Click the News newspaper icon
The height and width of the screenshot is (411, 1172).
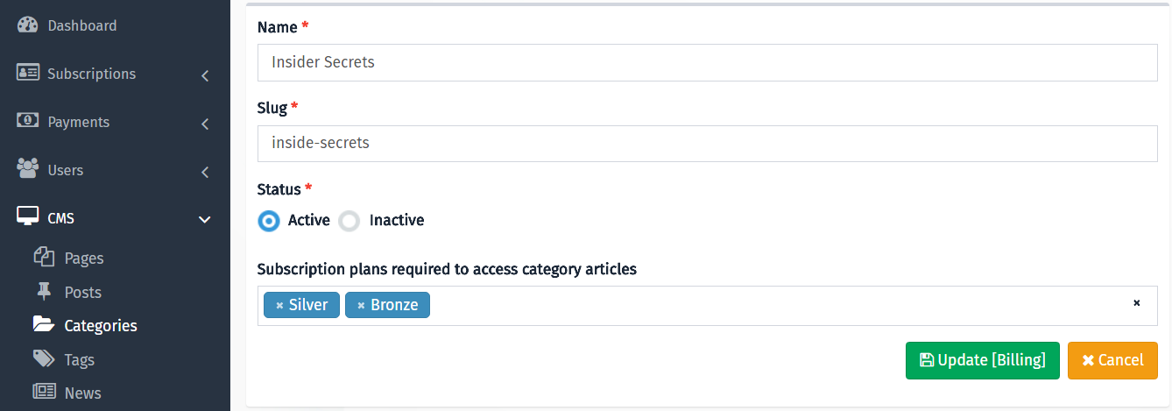[x=44, y=392]
